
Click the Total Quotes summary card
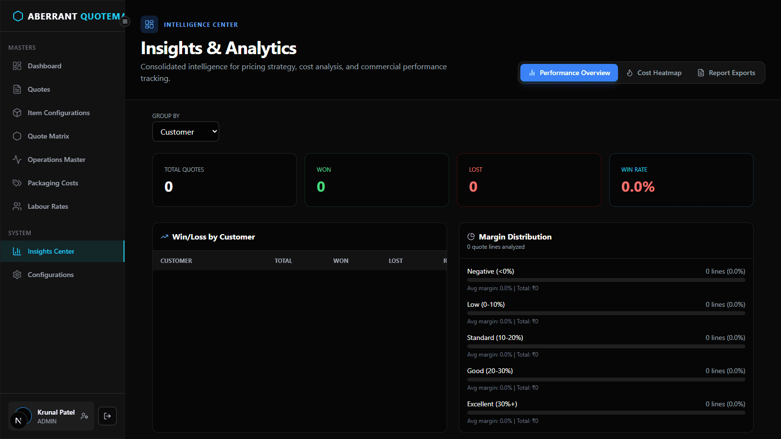(x=225, y=180)
